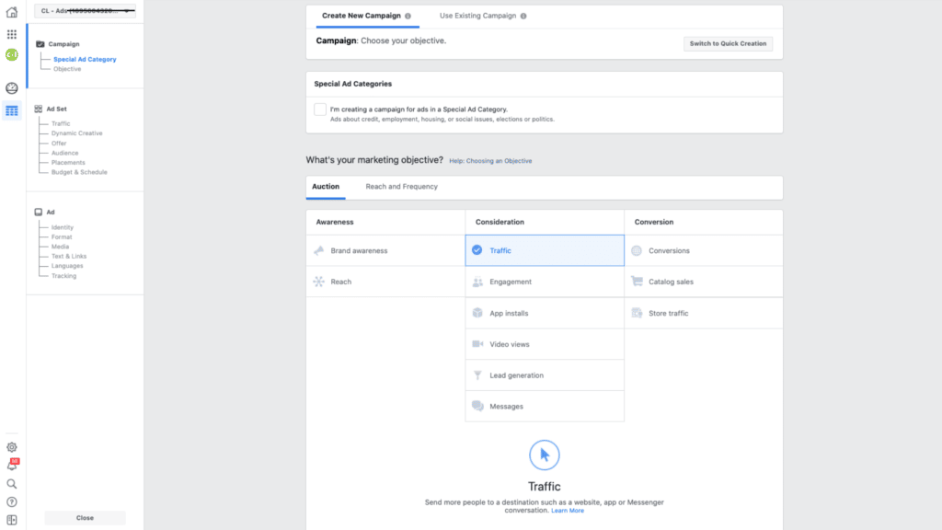
Task: Click the search magnifier icon
Action: [12, 483]
